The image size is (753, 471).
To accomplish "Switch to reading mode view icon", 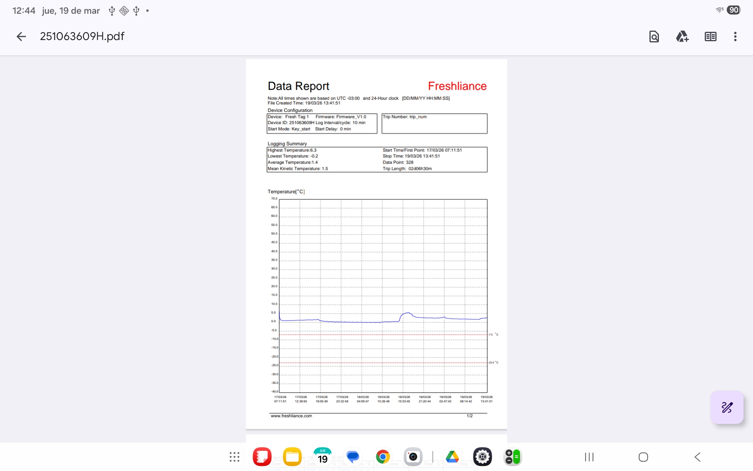I will point(710,37).
